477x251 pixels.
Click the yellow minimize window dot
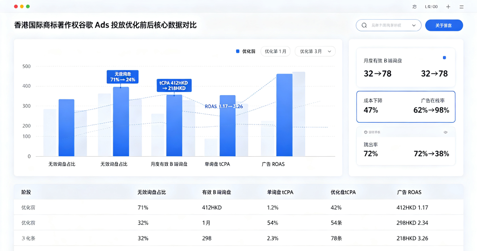click(22, 7)
